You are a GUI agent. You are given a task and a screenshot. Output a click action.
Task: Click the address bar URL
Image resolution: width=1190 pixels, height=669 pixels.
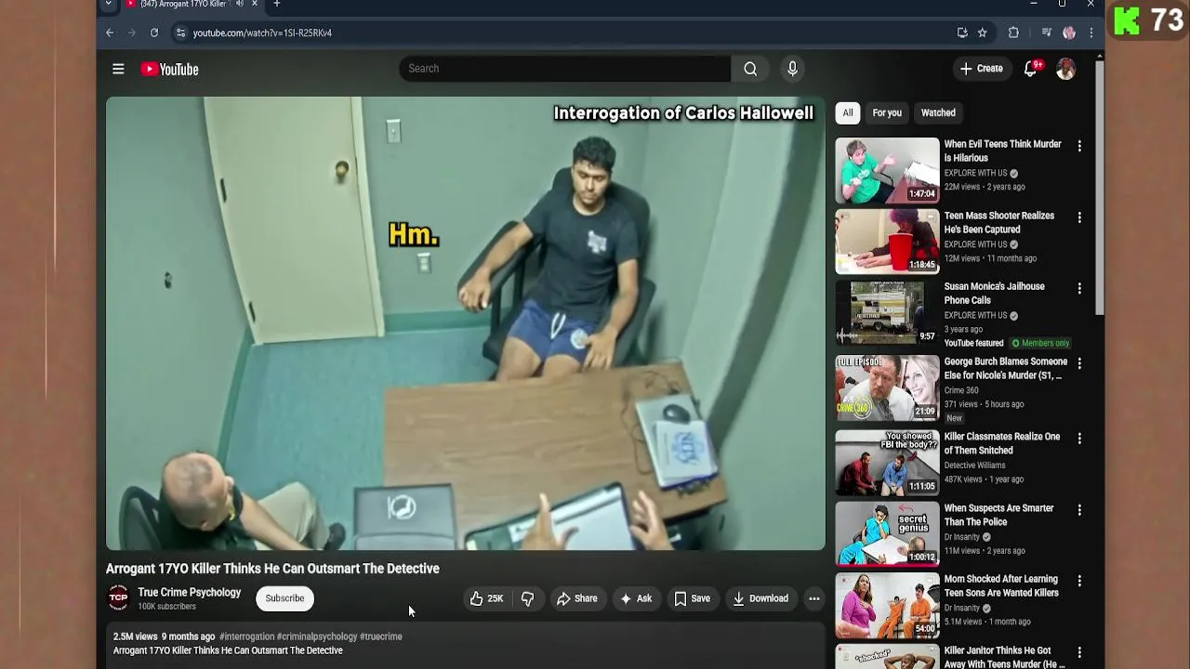tap(262, 33)
